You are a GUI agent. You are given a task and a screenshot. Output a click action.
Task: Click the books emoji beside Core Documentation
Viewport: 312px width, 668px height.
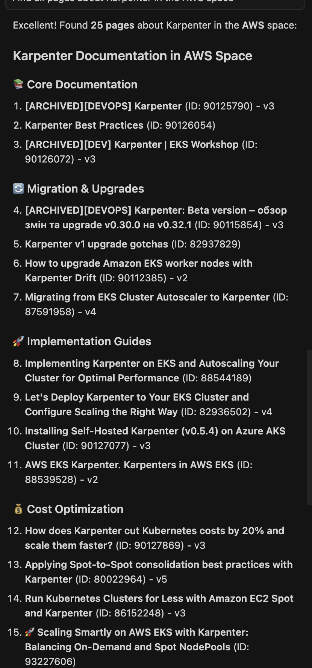[x=18, y=84]
